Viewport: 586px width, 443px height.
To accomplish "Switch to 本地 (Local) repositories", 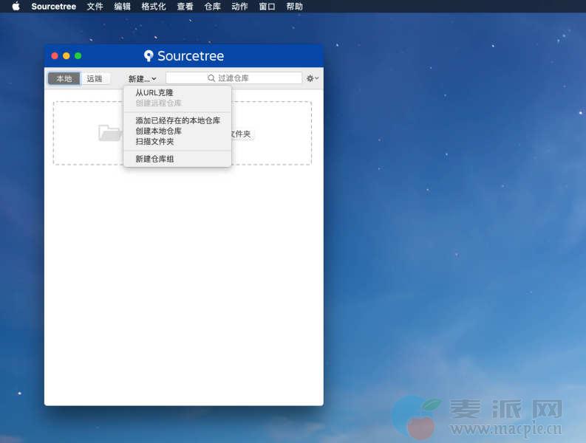I will (64, 78).
